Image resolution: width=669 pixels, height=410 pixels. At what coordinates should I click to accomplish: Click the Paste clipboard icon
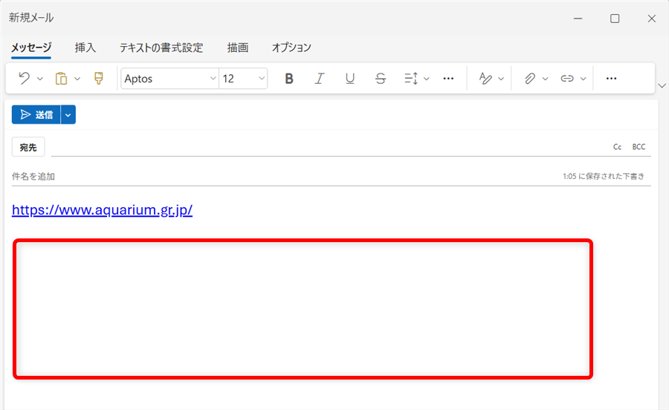pos(62,78)
